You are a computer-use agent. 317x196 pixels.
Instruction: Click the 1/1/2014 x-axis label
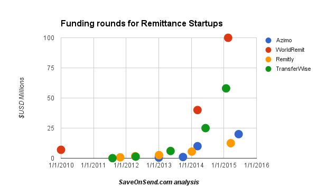coord(191,165)
